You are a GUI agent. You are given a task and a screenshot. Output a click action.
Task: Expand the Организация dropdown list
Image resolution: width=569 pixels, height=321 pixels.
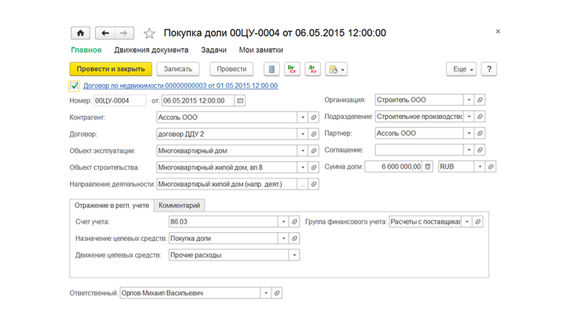(x=469, y=100)
